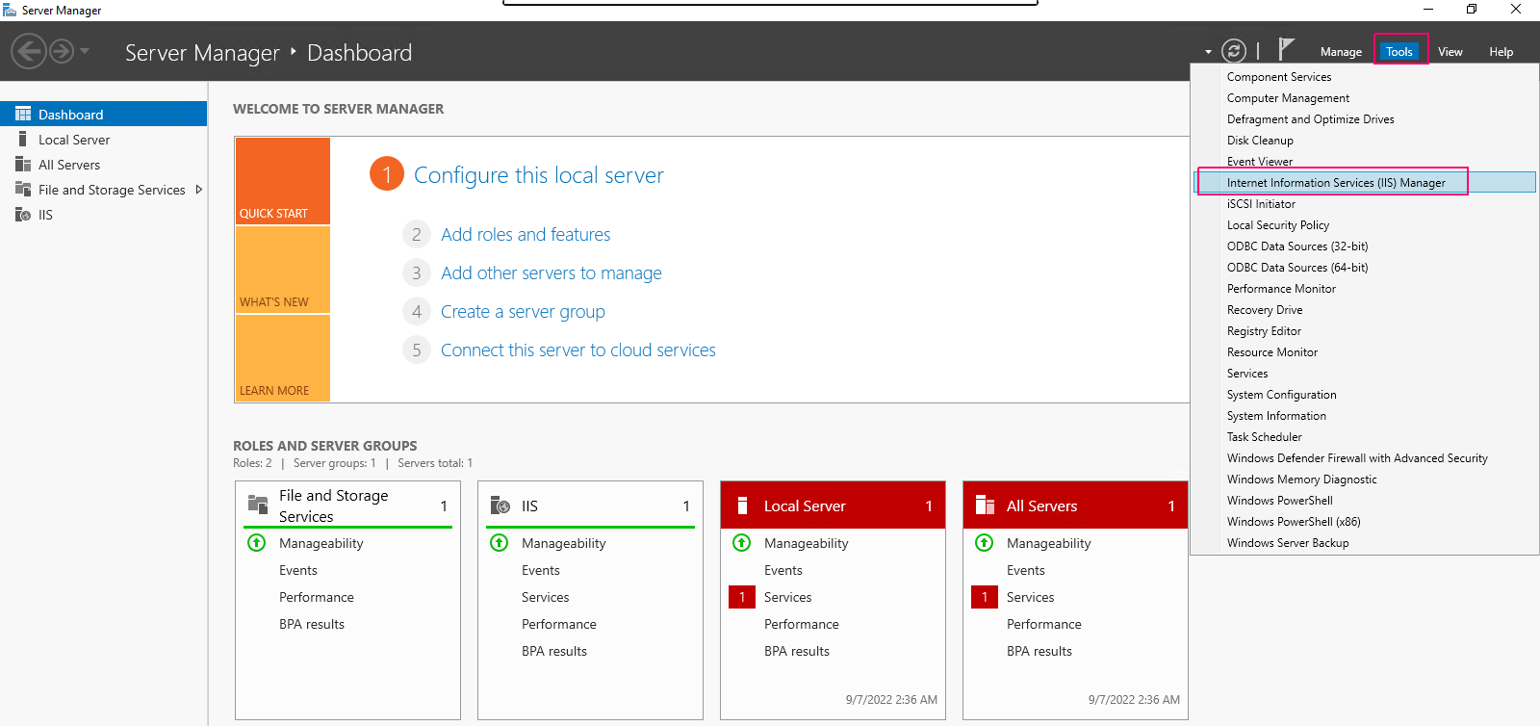Screen dimensions: 1540x726
Task: Click the Local Server sidebar icon
Action: coord(23,140)
